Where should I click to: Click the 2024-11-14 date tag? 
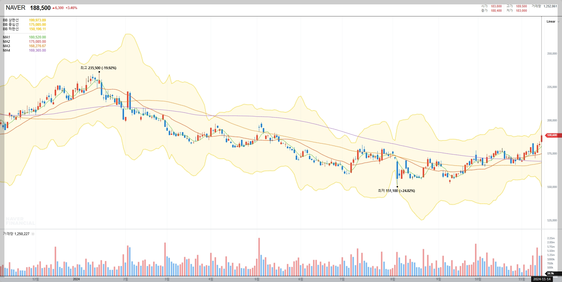pos(542,279)
